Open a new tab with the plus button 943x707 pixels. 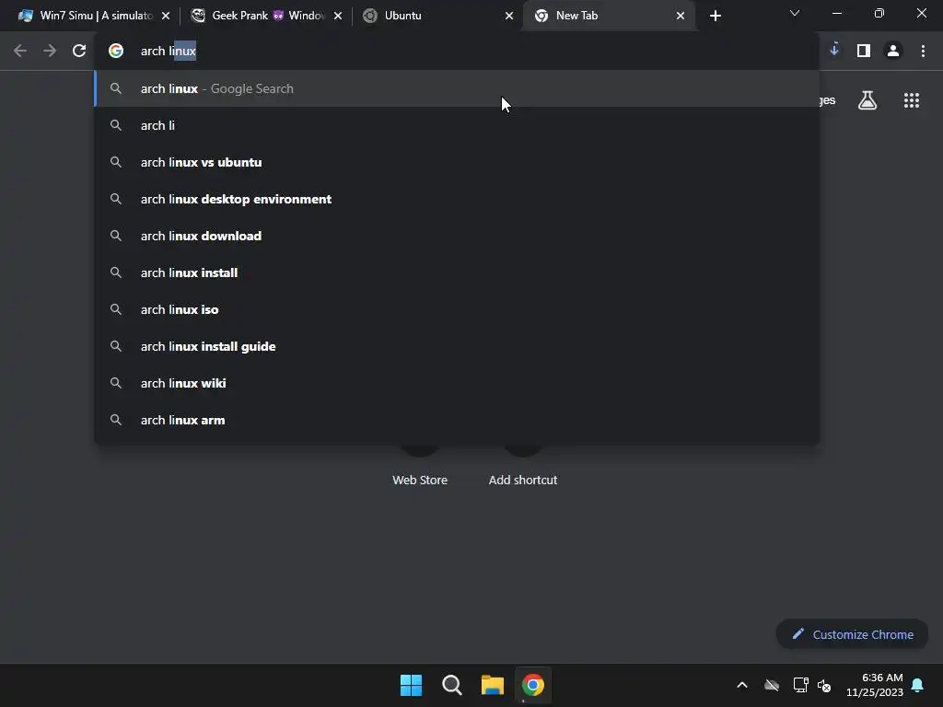(715, 17)
